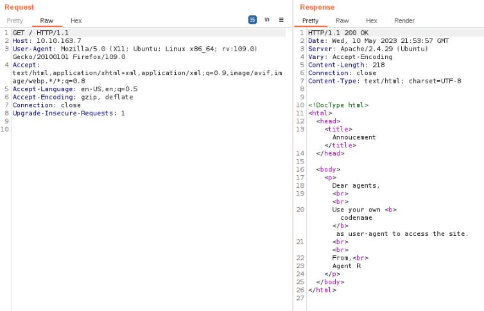Click the Accept-Encoding header in request
This screenshot has width=484, height=311.
click(73, 97)
